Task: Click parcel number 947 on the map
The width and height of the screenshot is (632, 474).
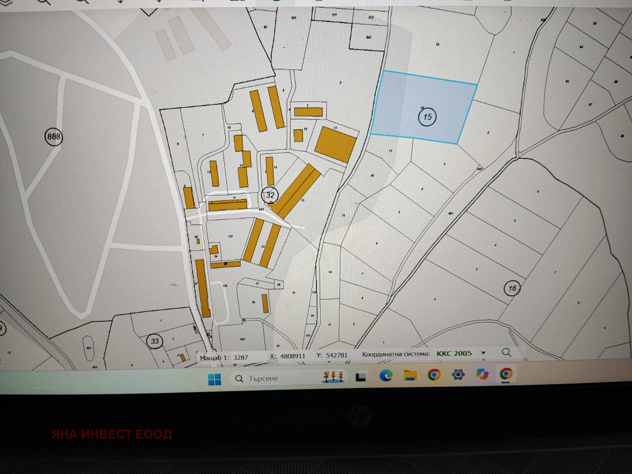Action: tap(243, 339)
